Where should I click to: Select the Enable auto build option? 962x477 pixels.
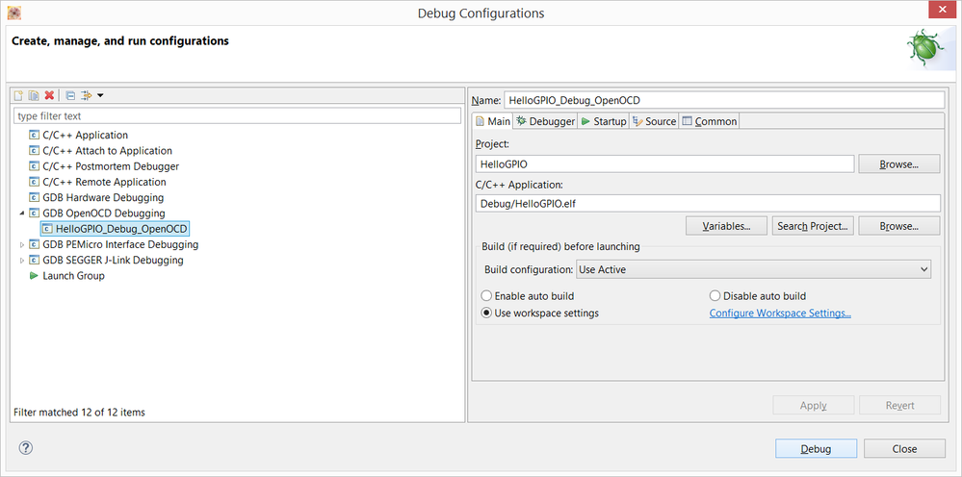487,296
